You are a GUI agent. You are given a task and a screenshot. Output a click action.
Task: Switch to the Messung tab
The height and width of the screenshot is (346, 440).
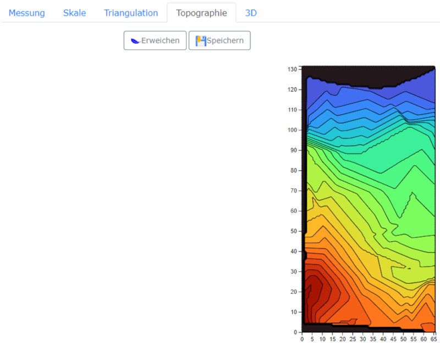tap(26, 13)
